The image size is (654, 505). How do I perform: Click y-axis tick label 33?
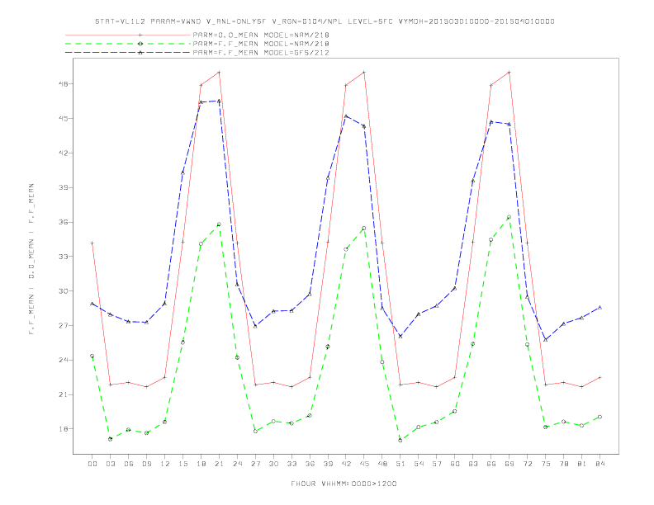coord(63,257)
